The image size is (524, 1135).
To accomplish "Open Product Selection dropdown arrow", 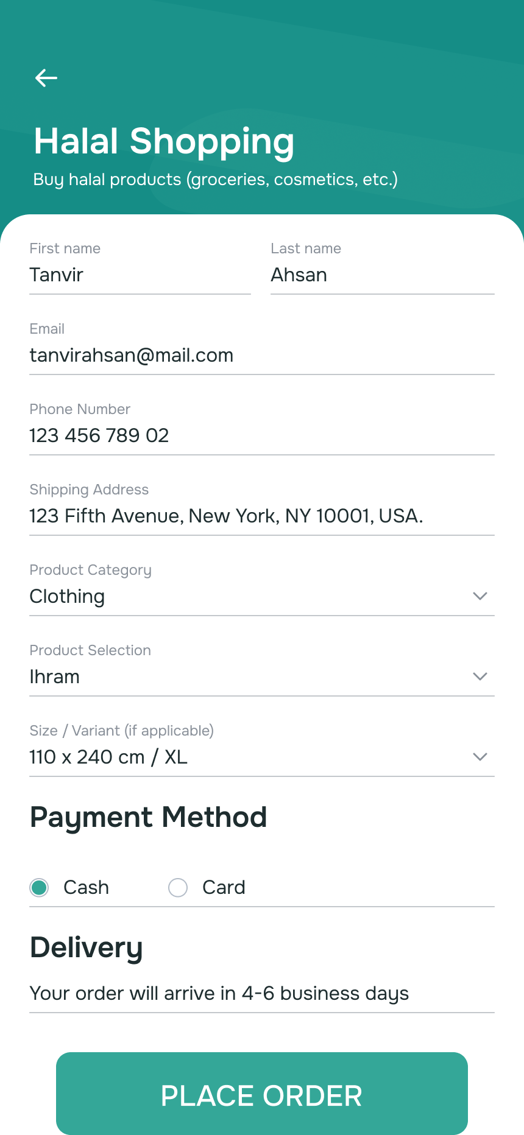I will point(480,676).
